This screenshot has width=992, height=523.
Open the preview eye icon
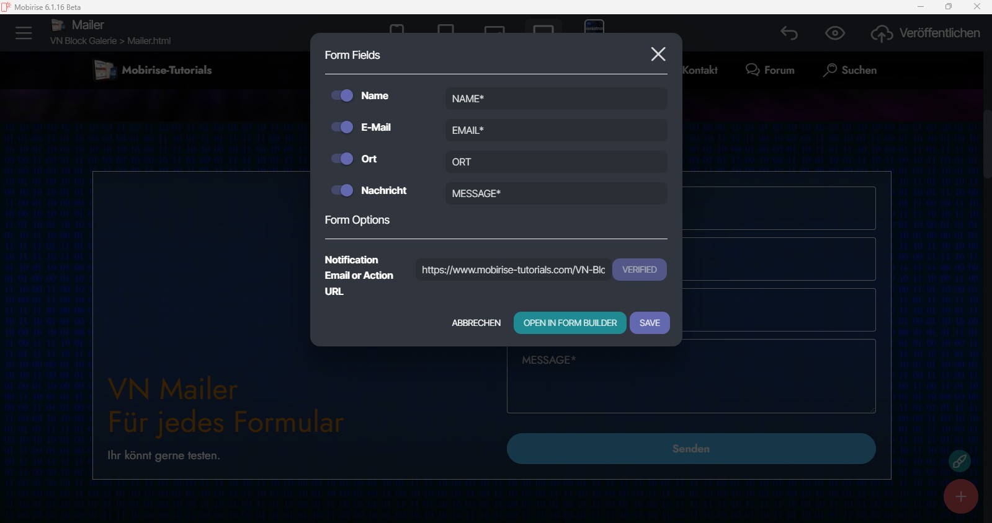tap(835, 33)
